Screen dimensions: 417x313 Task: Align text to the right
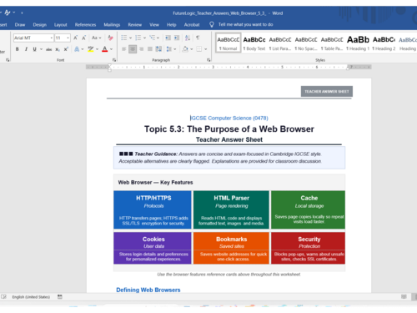coord(142,49)
